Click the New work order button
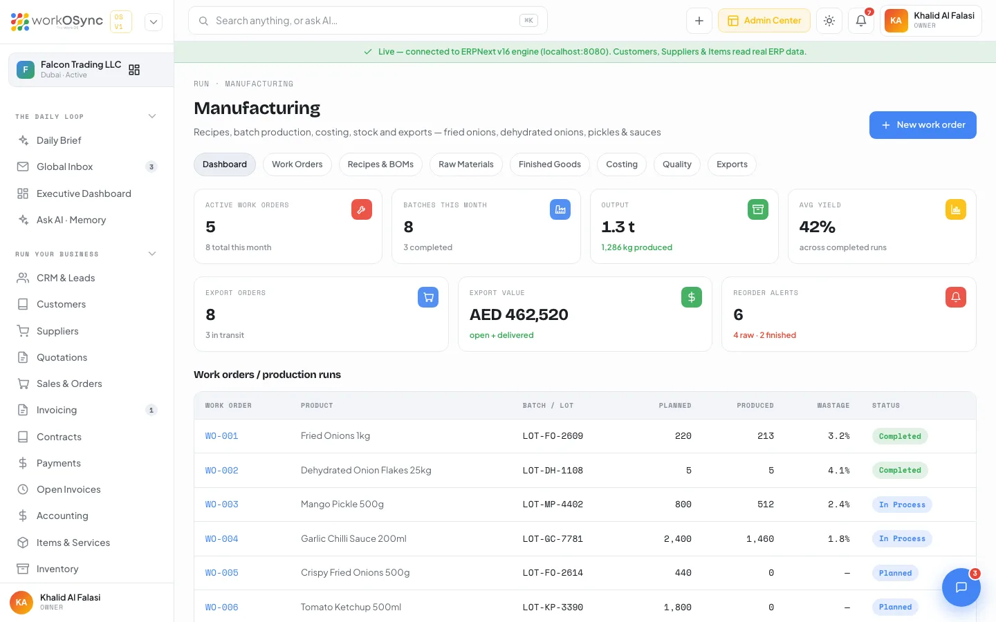Image resolution: width=996 pixels, height=622 pixels. [x=923, y=125]
